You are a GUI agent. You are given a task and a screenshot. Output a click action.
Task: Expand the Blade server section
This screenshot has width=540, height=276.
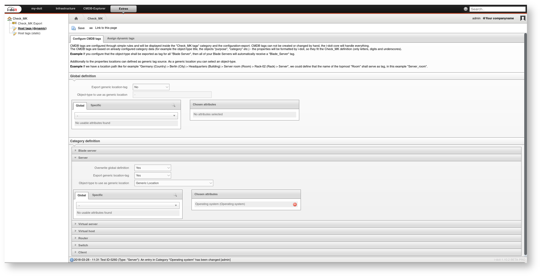[297, 151]
